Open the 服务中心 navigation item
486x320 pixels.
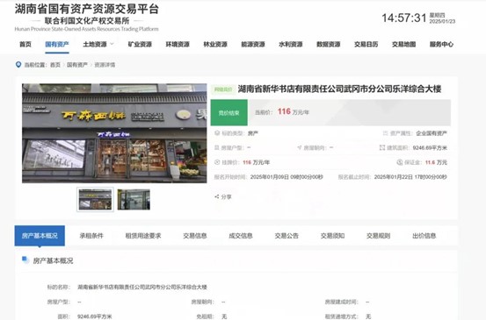pyautogui.click(x=442, y=44)
